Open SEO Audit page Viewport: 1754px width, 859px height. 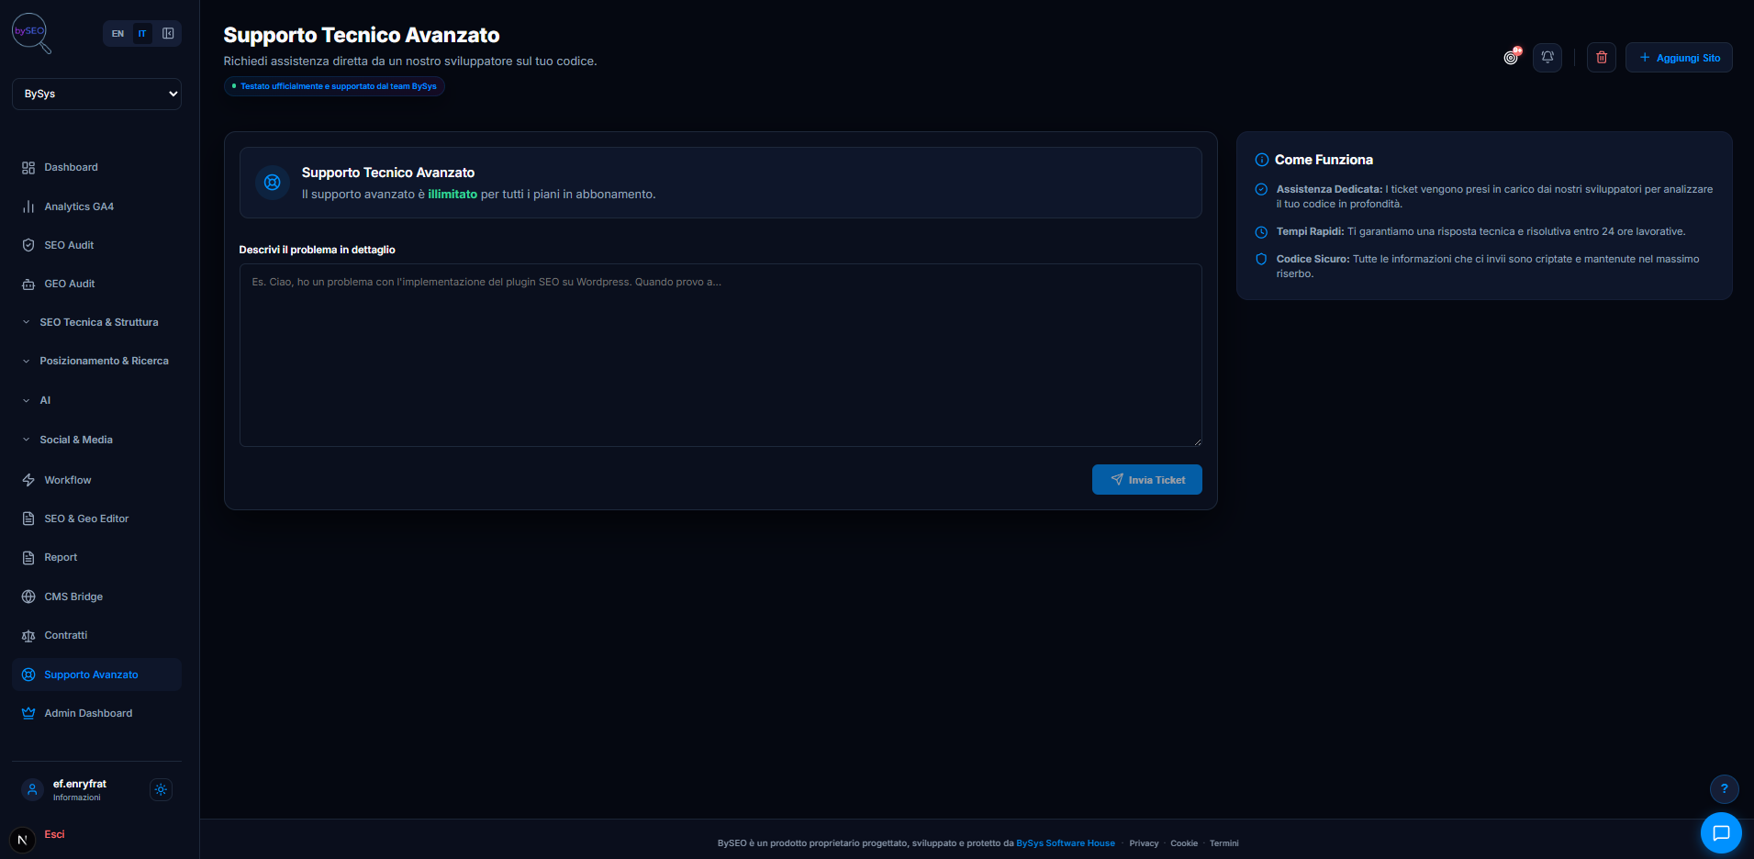coord(96,245)
